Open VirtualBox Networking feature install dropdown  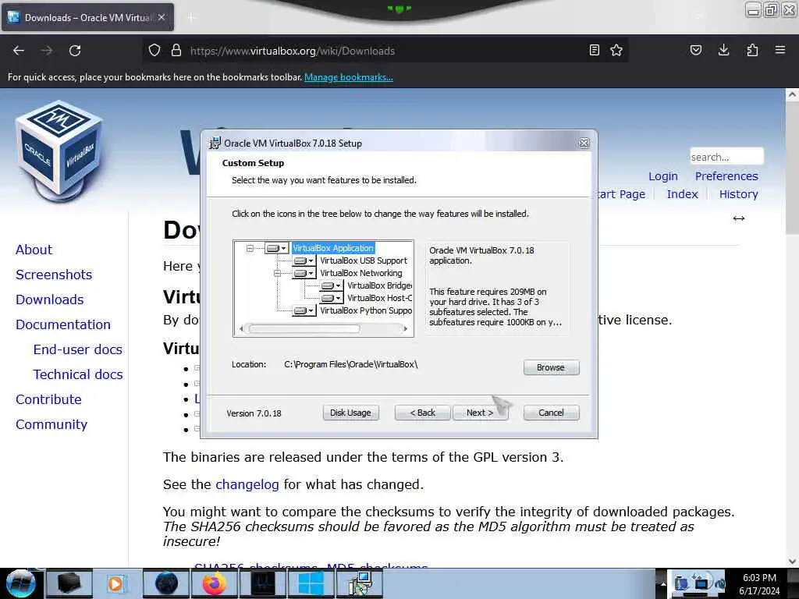[304, 273]
